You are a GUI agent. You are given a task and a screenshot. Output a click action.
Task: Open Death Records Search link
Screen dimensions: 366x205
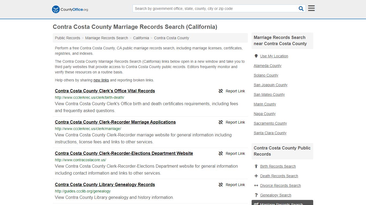coord(279,176)
